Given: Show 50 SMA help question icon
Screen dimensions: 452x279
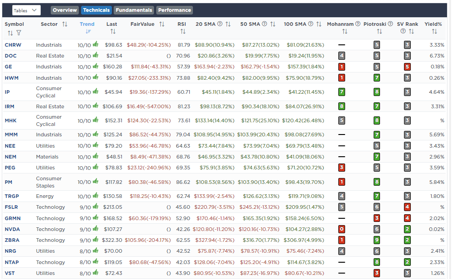Looking at the screenshot, I should point(264,24).
